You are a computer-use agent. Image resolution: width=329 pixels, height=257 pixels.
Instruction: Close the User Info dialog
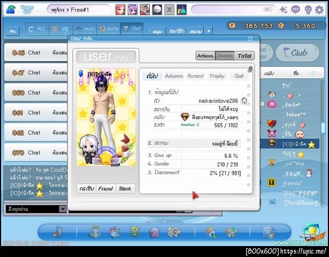251,38
